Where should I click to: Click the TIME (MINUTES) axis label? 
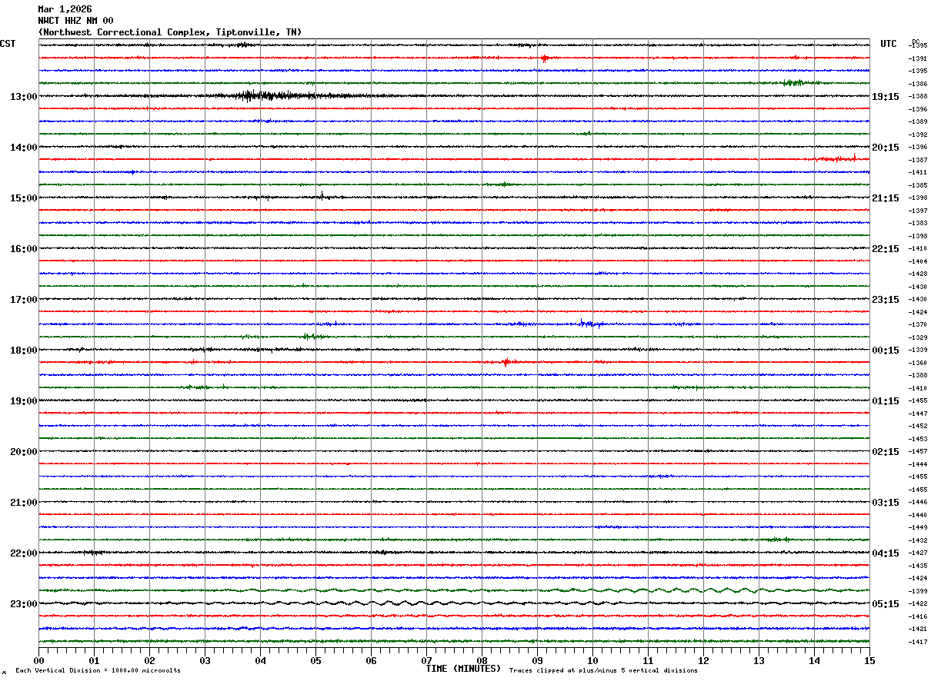[463, 669]
